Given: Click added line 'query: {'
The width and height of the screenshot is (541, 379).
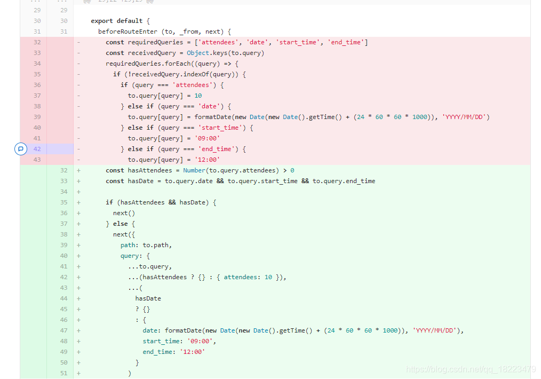Looking at the screenshot, I should (135, 256).
